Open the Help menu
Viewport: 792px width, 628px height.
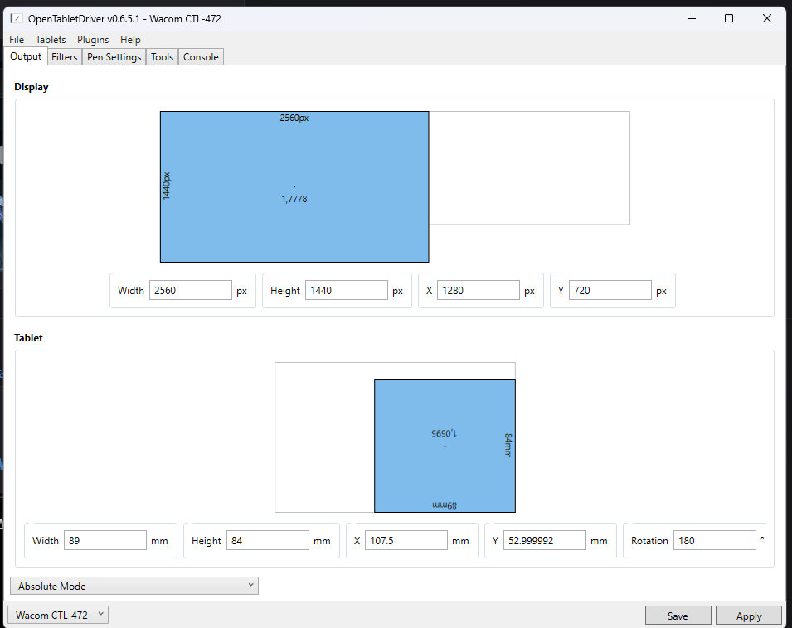(130, 39)
